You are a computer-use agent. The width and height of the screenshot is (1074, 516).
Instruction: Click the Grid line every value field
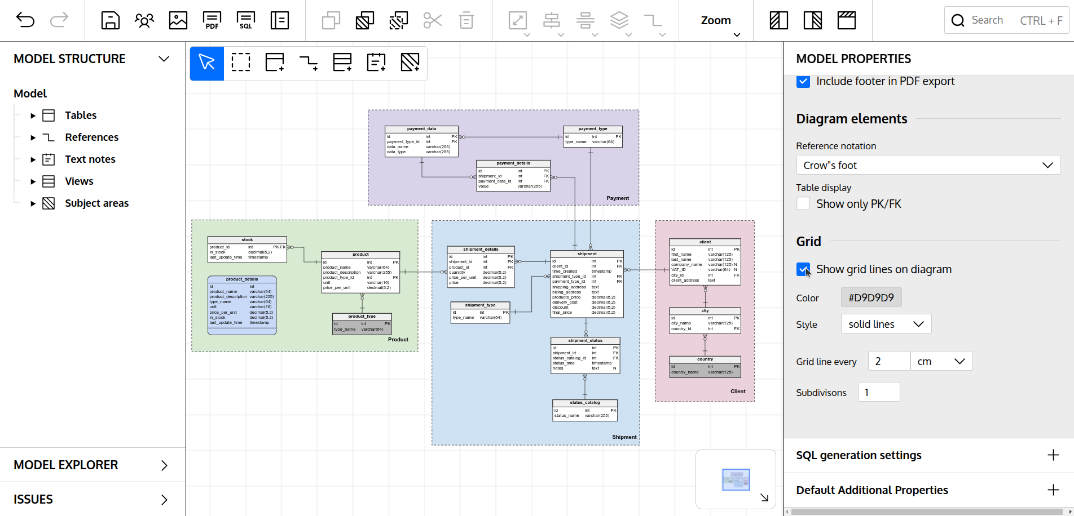click(x=889, y=361)
